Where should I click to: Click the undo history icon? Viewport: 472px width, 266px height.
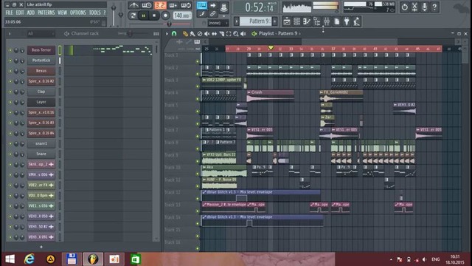(x=405, y=7)
